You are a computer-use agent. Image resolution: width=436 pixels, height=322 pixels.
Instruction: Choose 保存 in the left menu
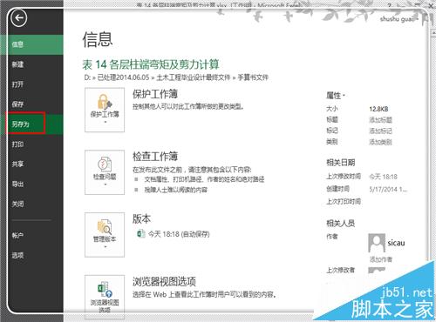click(x=31, y=104)
